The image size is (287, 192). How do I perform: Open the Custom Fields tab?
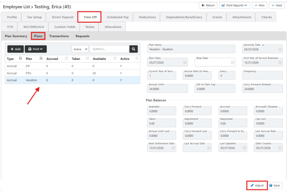[x=64, y=27]
